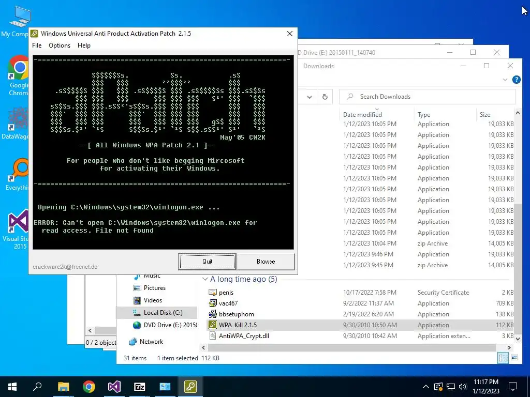Switch to details view in Downloads
Image resolution: width=530 pixels, height=397 pixels.
[x=503, y=358]
